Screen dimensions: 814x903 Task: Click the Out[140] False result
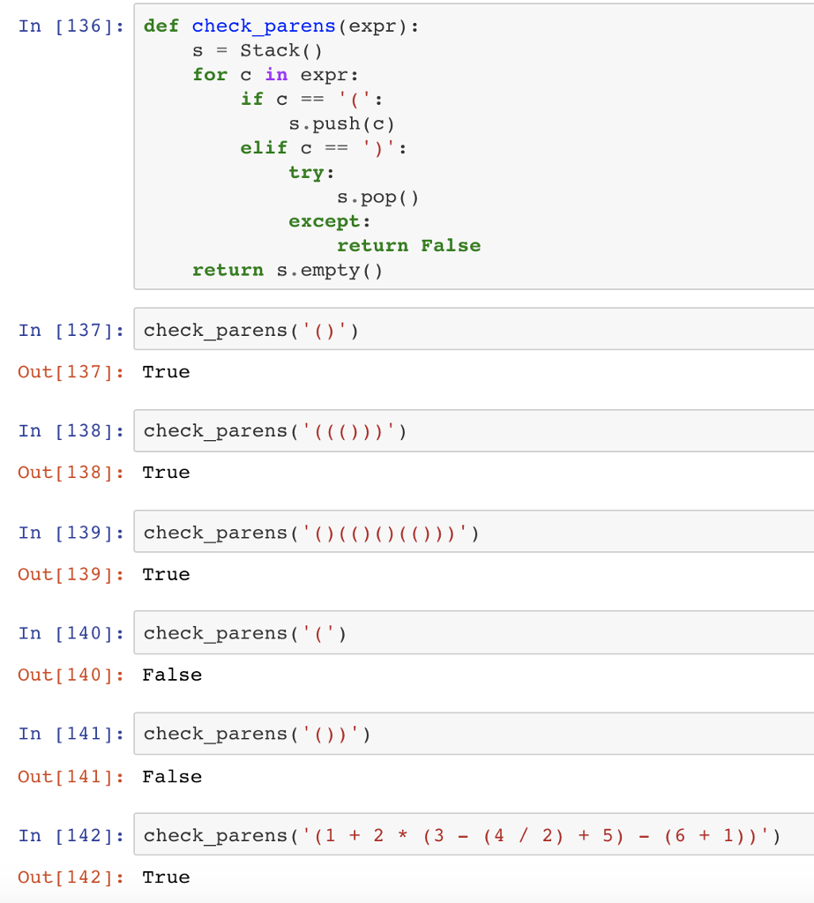(x=172, y=675)
